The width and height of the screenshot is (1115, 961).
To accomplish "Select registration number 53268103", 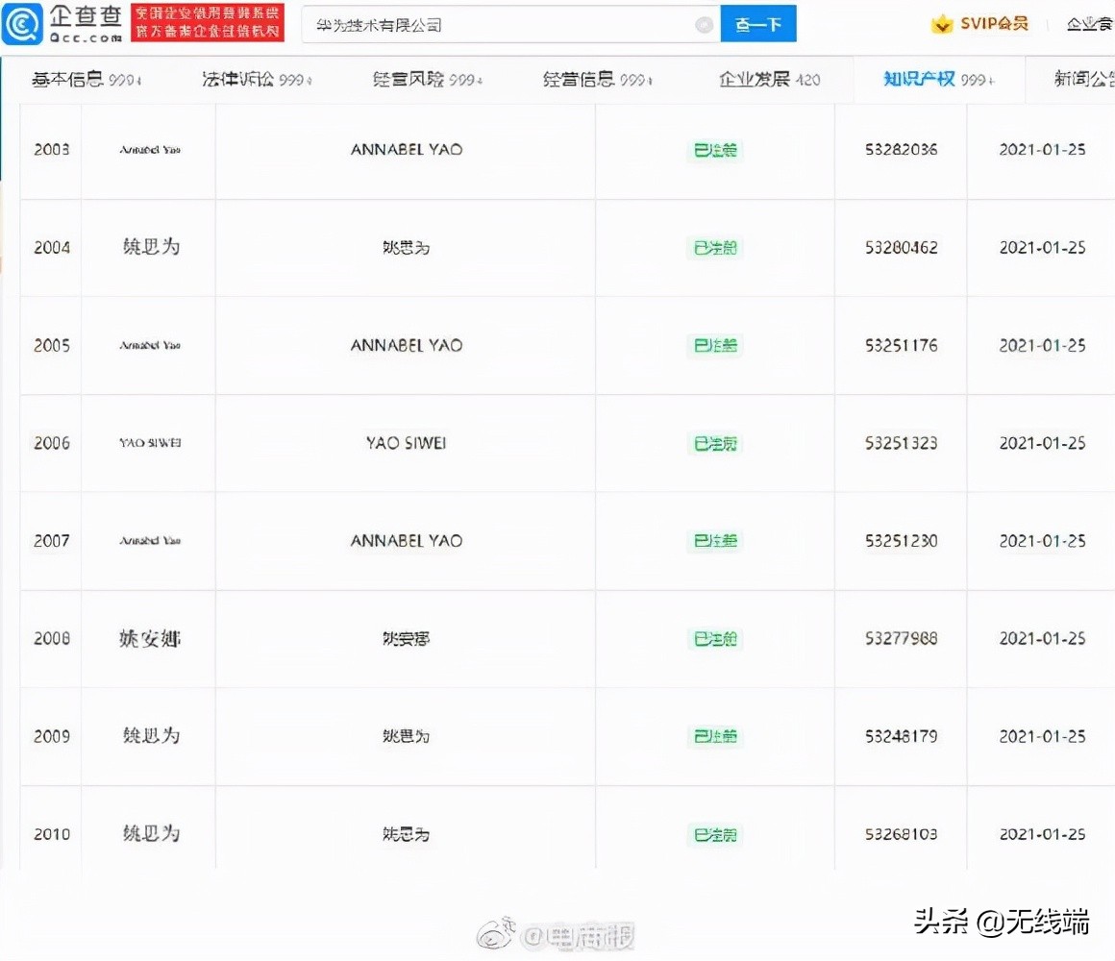I will click(901, 834).
